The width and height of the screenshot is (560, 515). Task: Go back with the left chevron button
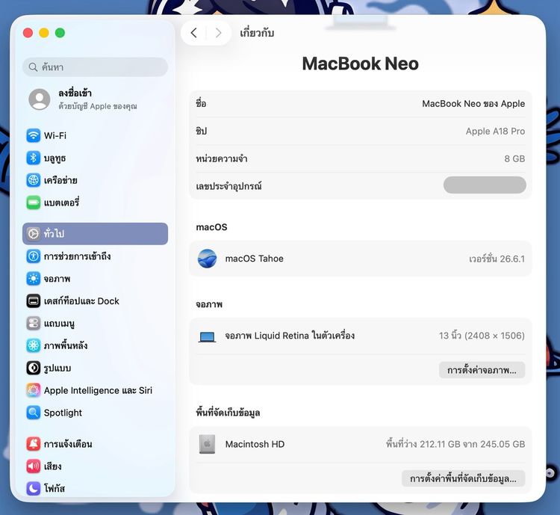193,33
